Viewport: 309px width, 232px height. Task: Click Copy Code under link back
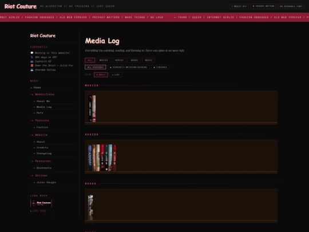[38, 211]
